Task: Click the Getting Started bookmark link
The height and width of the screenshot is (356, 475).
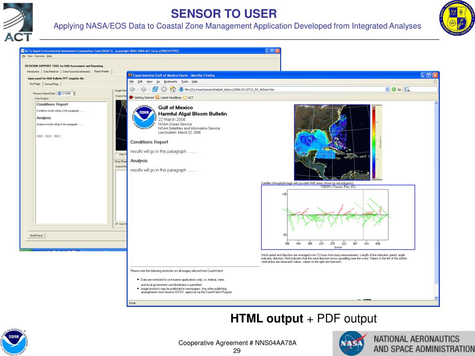Action: [x=144, y=97]
